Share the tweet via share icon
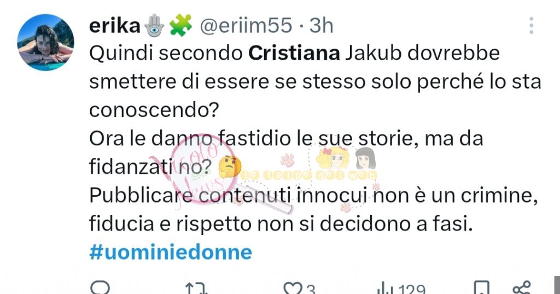 [x=522, y=288]
